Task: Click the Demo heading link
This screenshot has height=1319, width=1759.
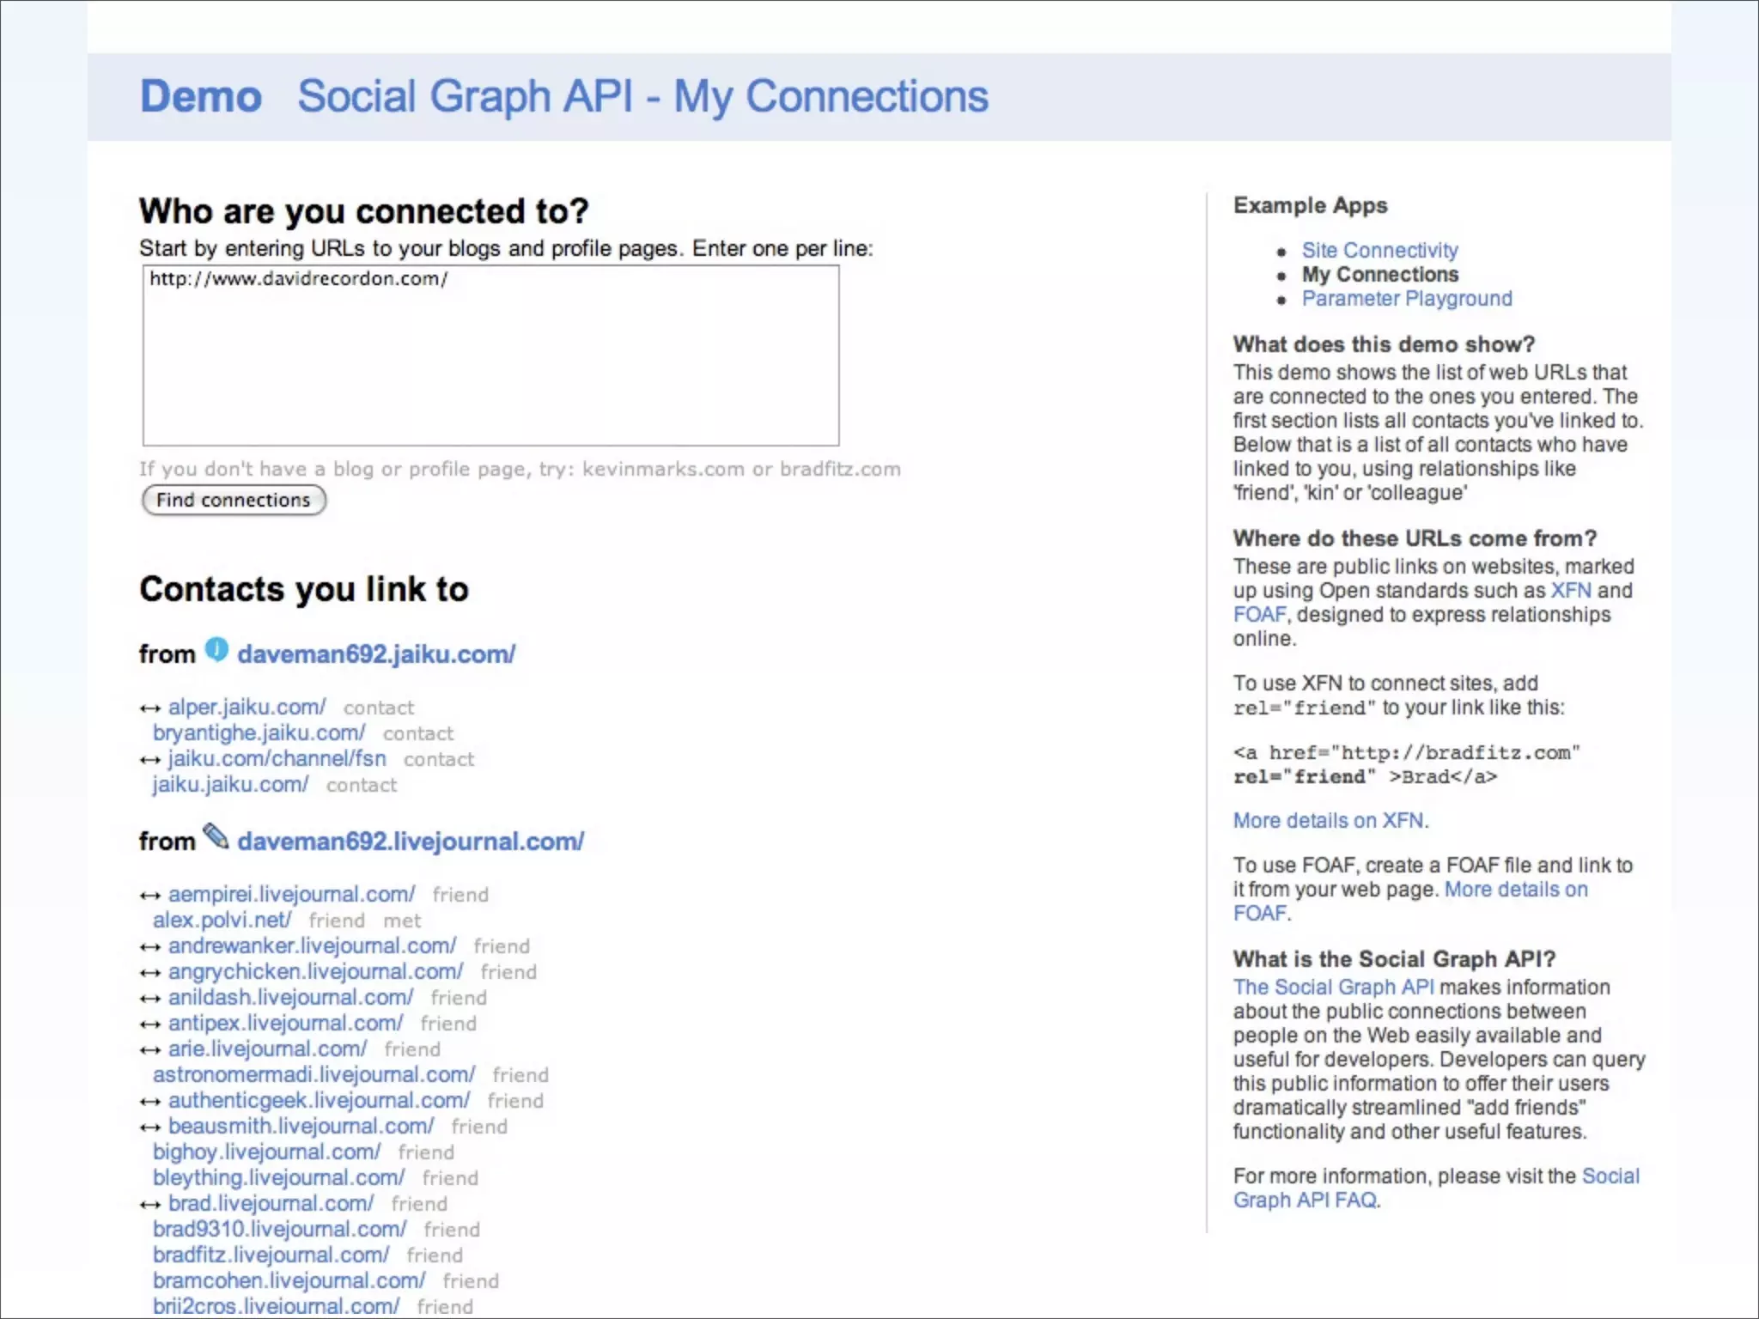Action: click(201, 96)
